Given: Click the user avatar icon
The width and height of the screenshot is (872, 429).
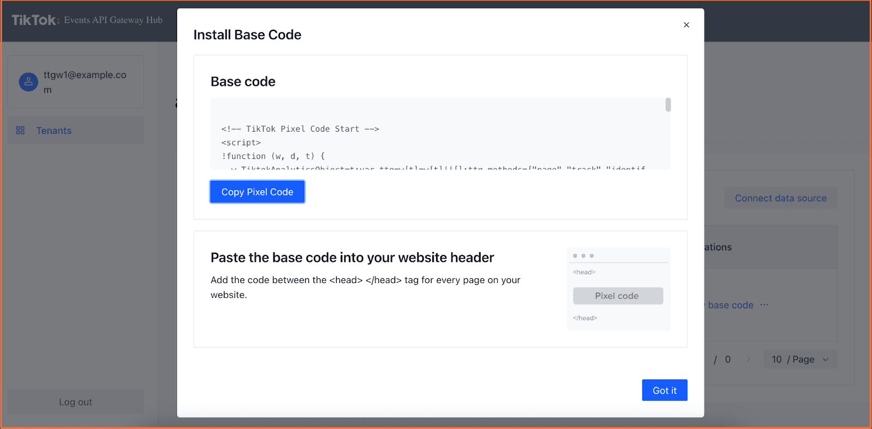Looking at the screenshot, I should (28, 82).
